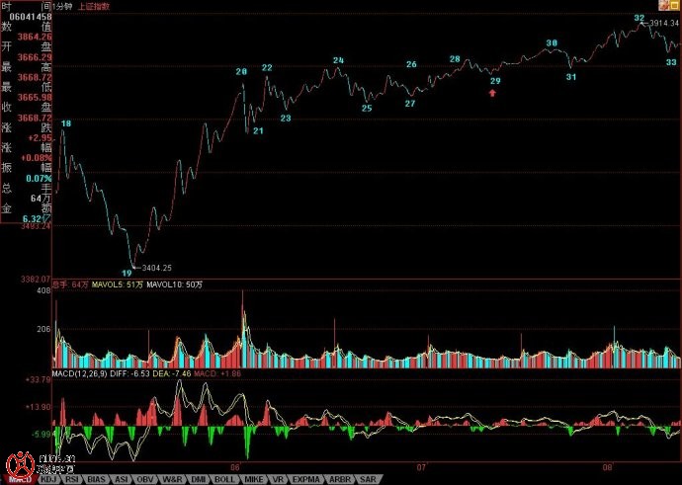Screen dimensions: 682x485
Task: Open the BIAS indicator tab
Action: point(97,479)
